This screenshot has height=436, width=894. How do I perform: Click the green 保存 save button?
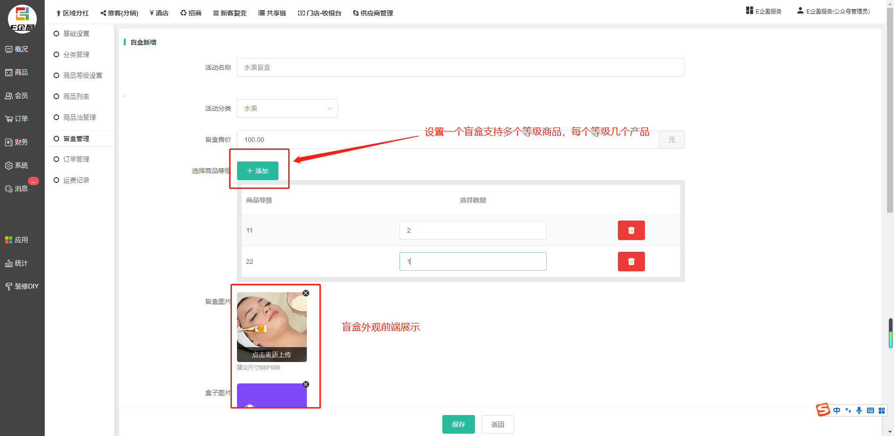click(x=458, y=424)
